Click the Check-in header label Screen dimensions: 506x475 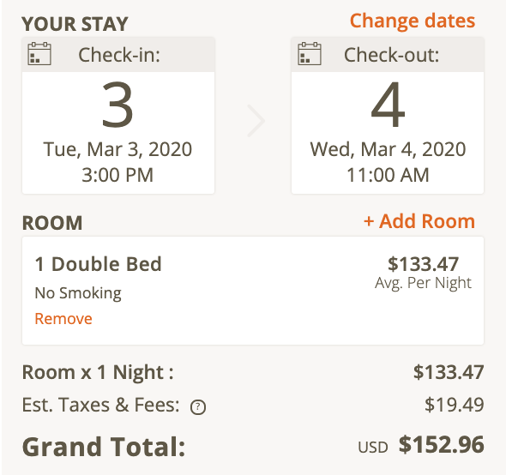(x=119, y=55)
